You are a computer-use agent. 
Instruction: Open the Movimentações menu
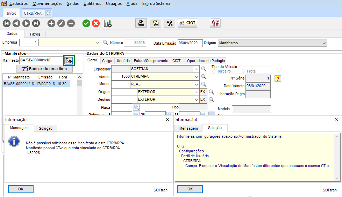47,3
